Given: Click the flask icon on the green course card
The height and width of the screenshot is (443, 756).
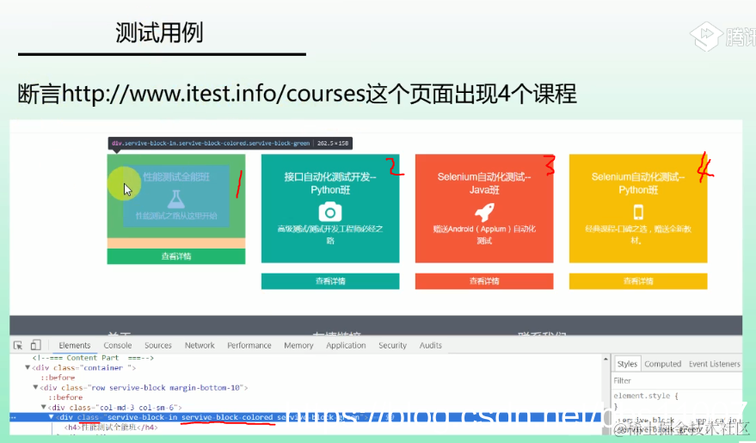Looking at the screenshot, I should [176, 199].
